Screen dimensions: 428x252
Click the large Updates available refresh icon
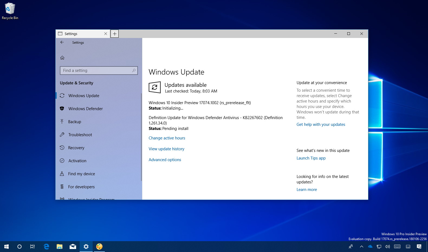(x=155, y=87)
